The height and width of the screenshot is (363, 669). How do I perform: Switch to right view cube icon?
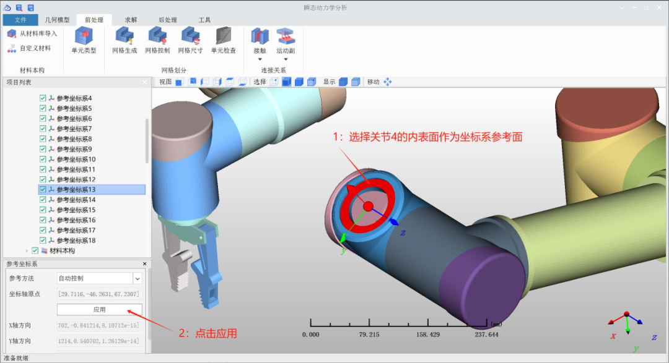point(217,82)
